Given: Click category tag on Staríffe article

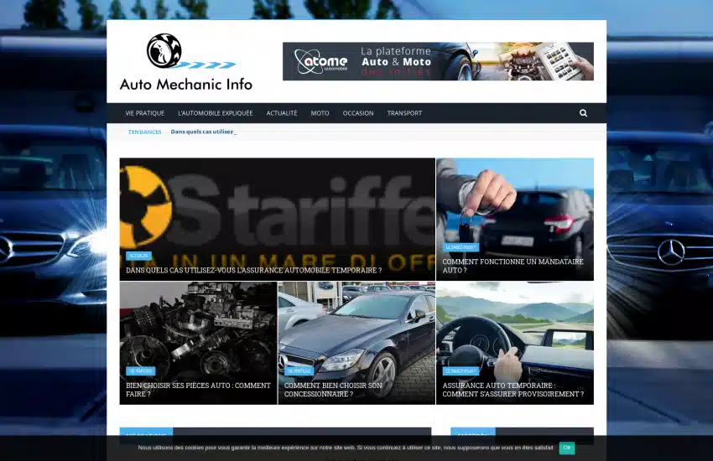Looking at the screenshot, I should pyautogui.click(x=138, y=256).
